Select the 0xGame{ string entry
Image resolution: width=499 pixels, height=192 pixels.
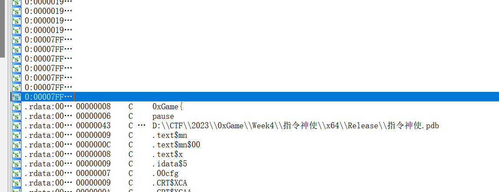pyautogui.click(x=168, y=107)
